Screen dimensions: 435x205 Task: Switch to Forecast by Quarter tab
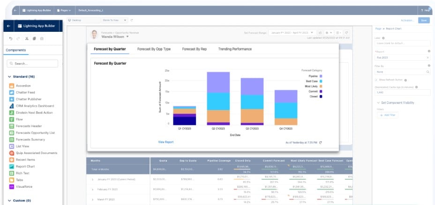pyautogui.click(x=110, y=49)
